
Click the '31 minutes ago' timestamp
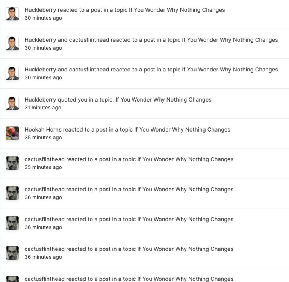pyautogui.click(x=42, y=108)
